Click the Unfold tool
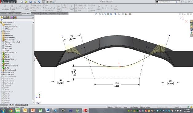Image resolution: width=193 pixels, height=113 pixels. tap(91, 5)
